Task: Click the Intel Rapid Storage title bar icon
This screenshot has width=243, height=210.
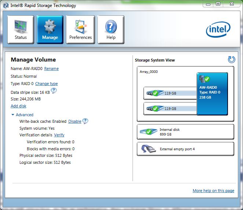Action: [x=6, y=5]
